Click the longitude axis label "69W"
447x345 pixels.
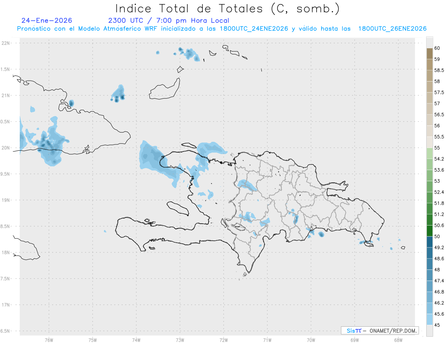pyautogui.click(x=355, y=340)
